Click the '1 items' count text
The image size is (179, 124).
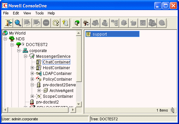[x=162, y=110]
